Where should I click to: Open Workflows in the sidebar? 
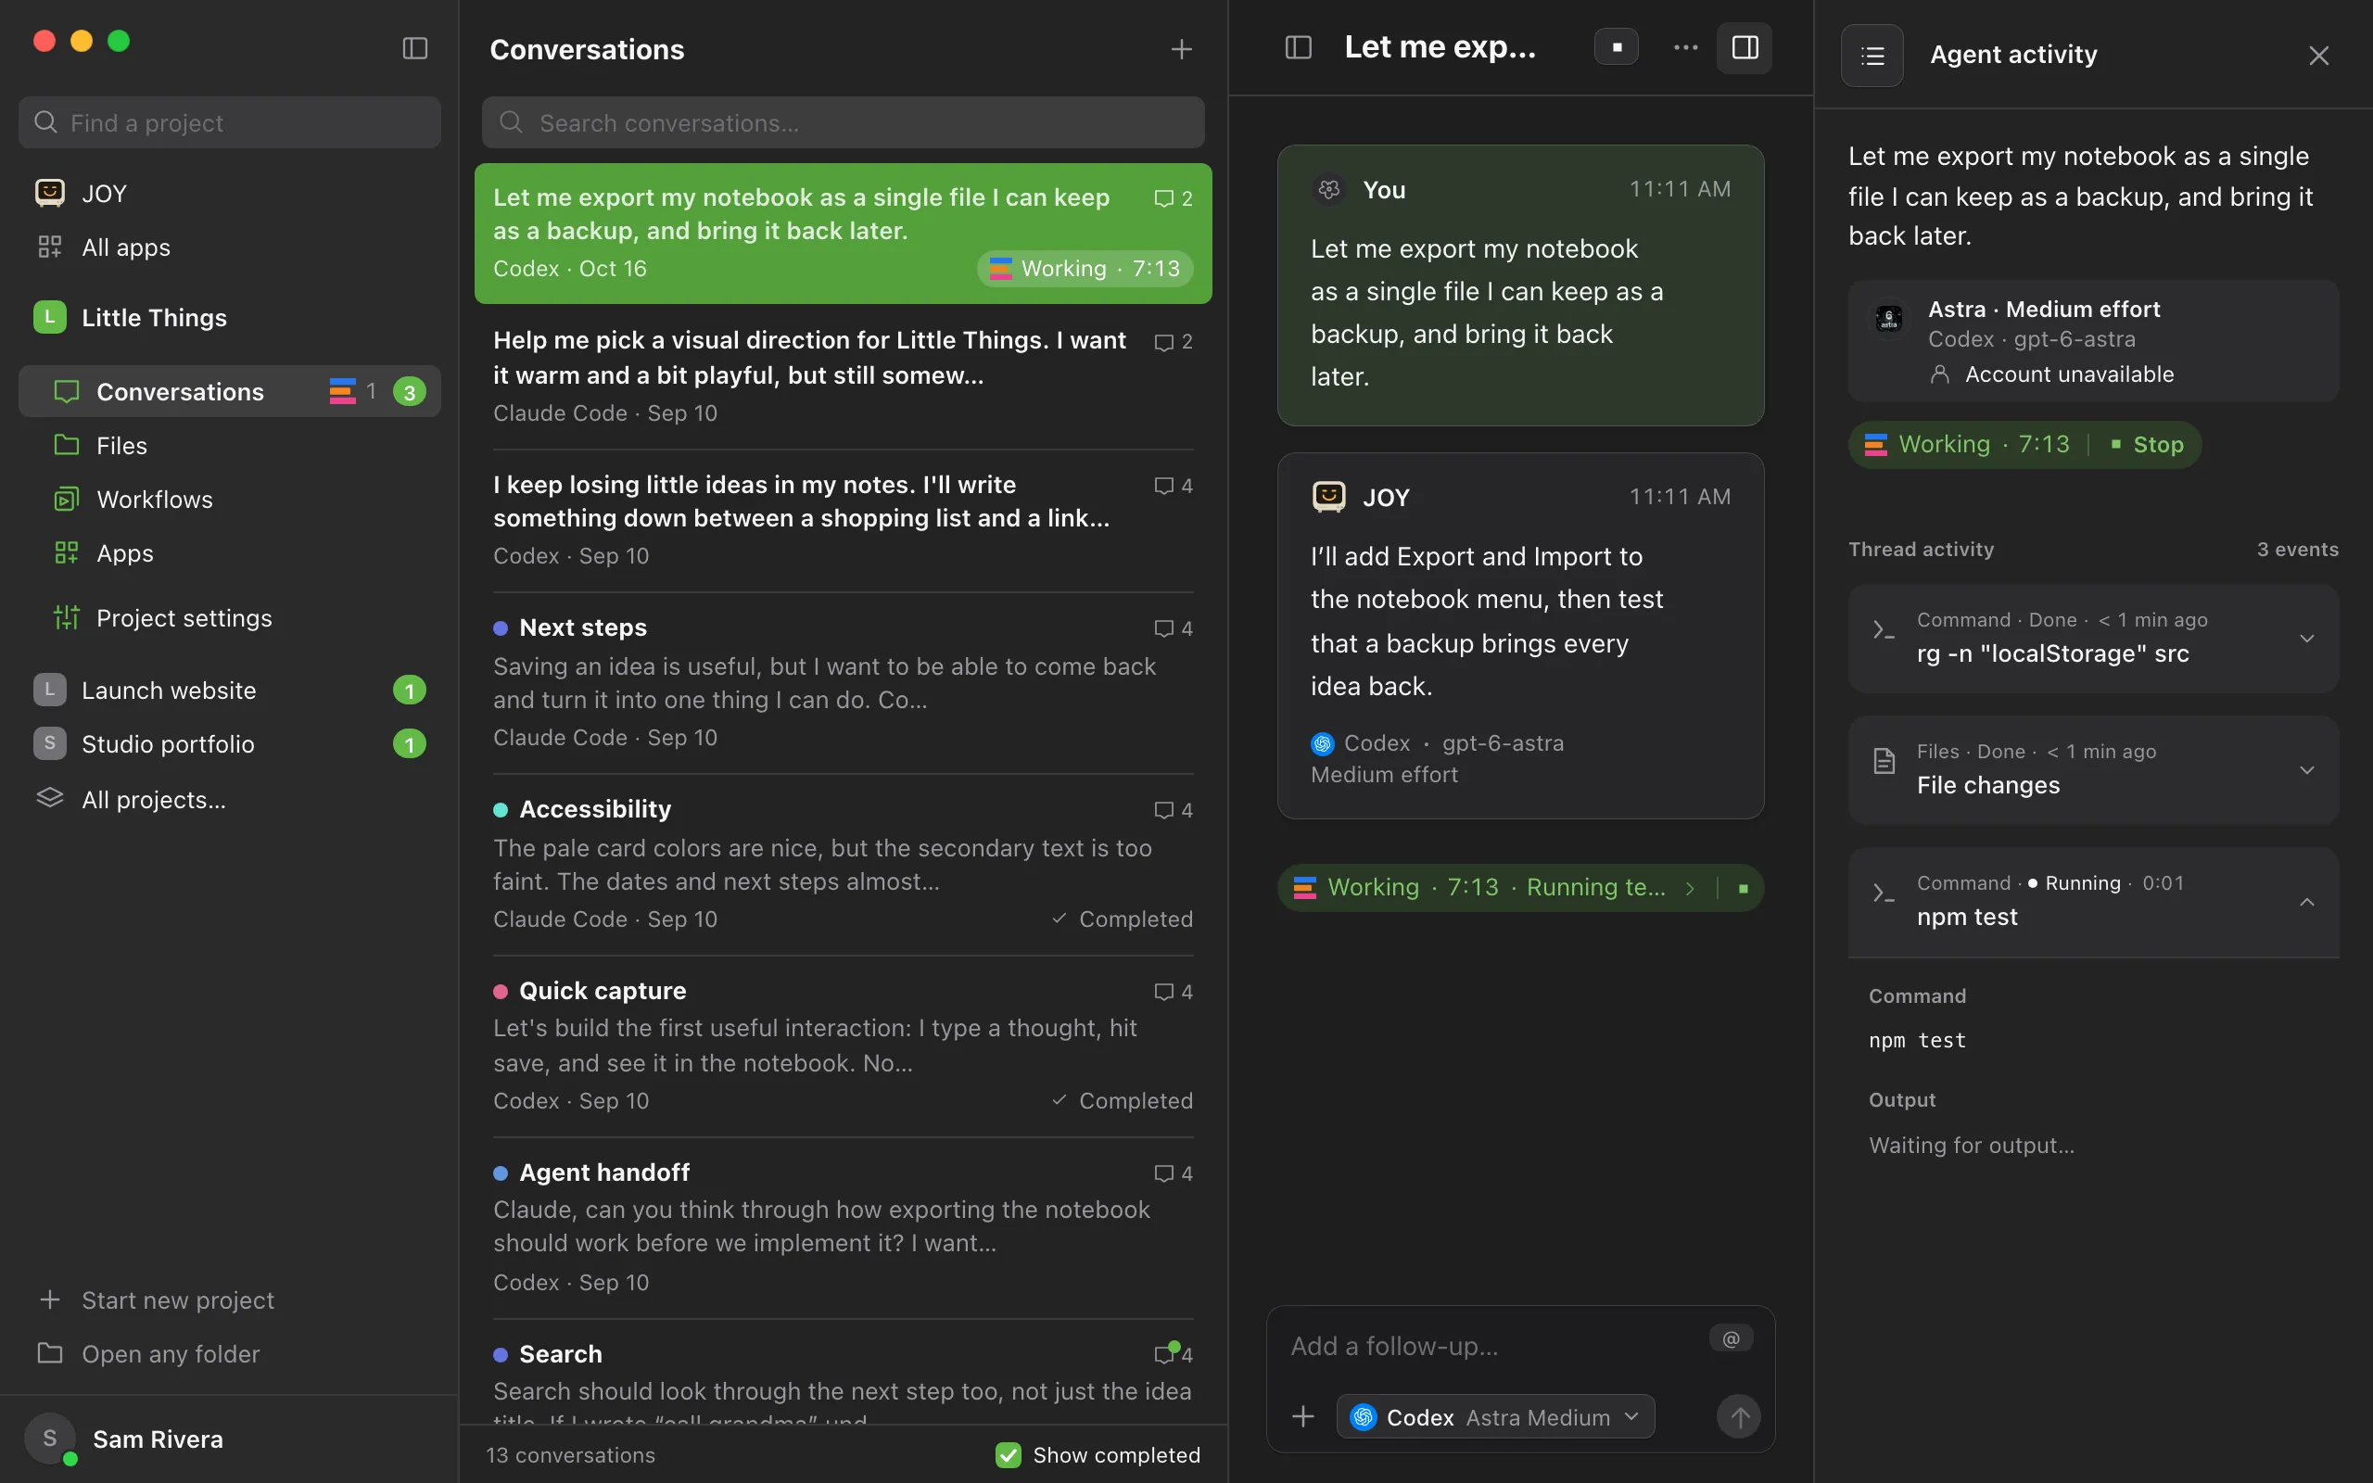(230, 500)
